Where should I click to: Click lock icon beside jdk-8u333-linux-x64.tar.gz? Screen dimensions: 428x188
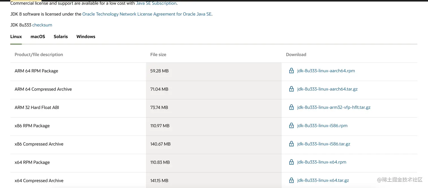291,180
